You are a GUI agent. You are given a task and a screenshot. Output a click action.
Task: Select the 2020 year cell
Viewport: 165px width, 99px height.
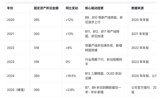point(11,20)
